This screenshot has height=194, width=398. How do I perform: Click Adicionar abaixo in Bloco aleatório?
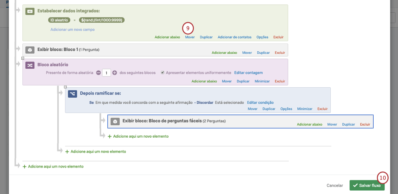(x=204, y=81)
